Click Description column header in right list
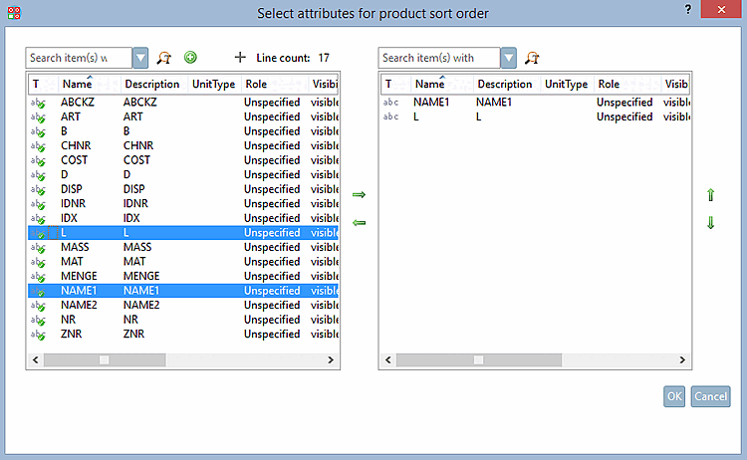 coord(504,85)
